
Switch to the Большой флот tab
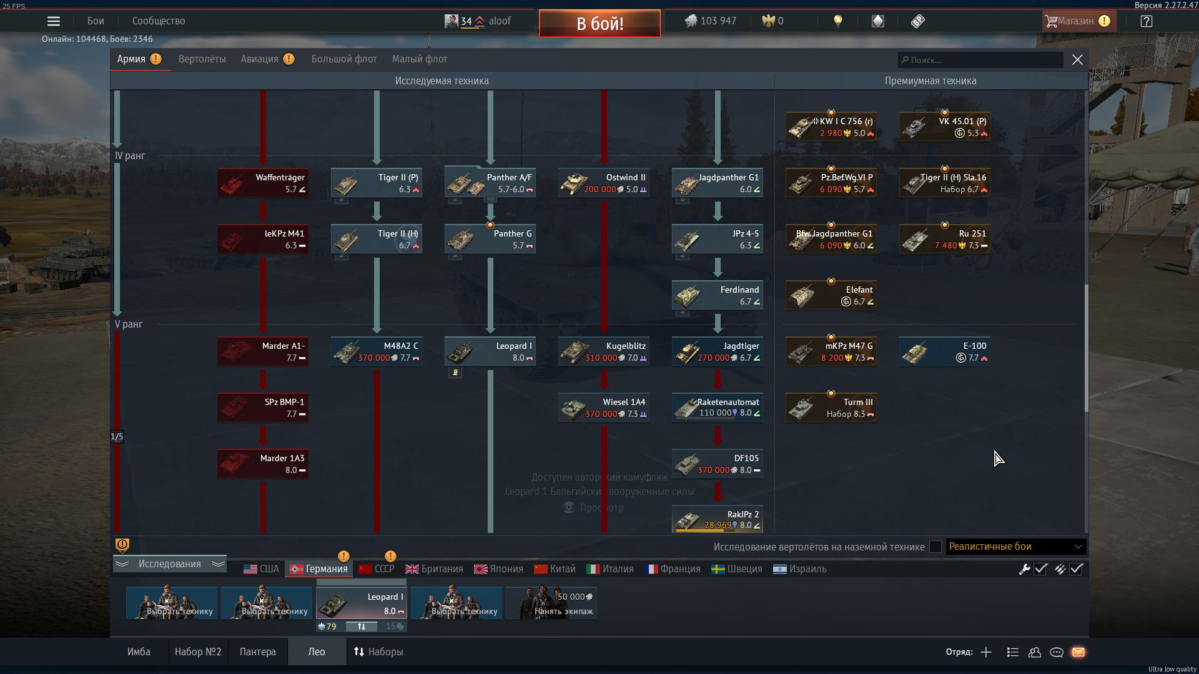[344, 59]
